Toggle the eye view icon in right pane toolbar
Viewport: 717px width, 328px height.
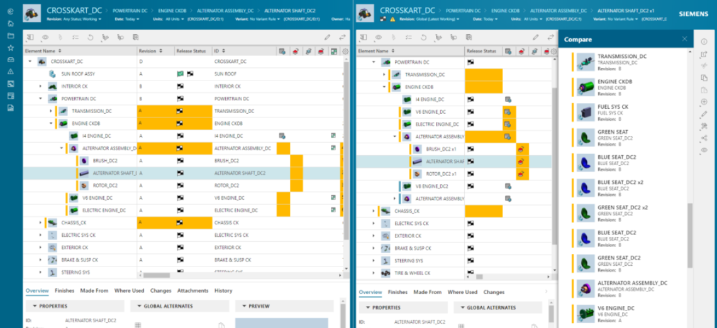378,38
